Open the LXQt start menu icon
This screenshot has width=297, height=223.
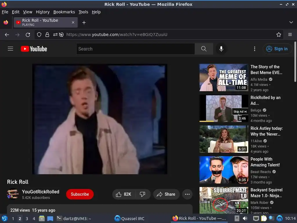click(5, 218)
